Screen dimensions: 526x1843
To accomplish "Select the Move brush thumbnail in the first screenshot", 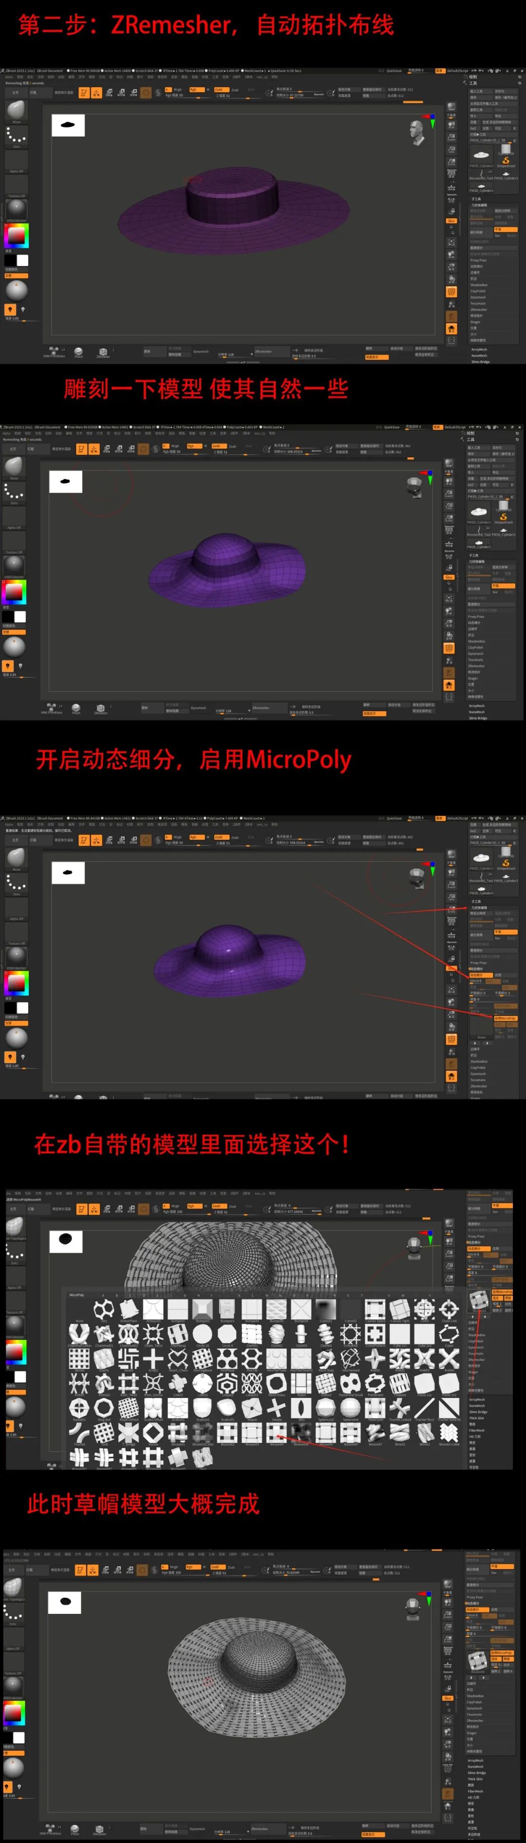I will tap(16, 111).
